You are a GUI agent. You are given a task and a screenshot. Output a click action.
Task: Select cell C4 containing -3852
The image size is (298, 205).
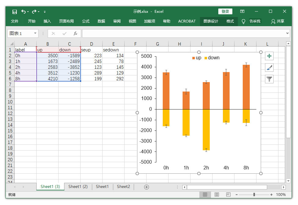[x=69, y=67]
